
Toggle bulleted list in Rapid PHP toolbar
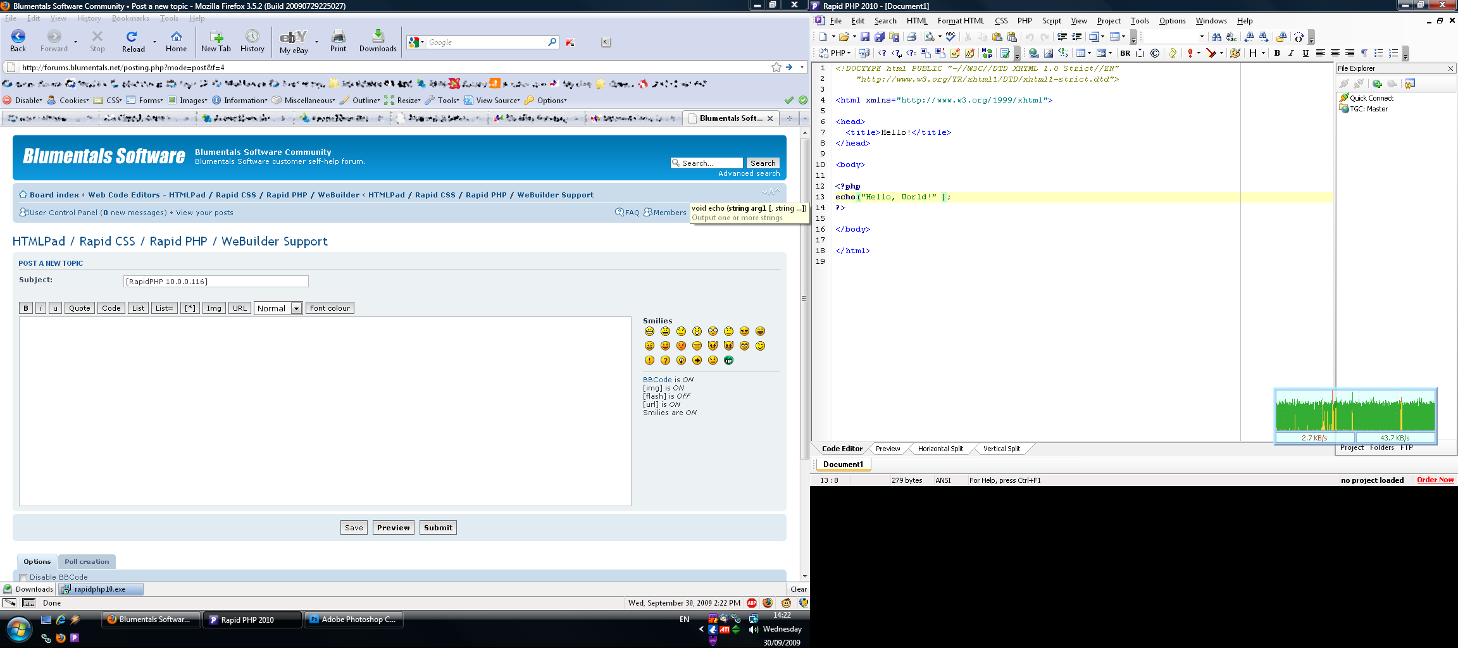click(1378, 53)
